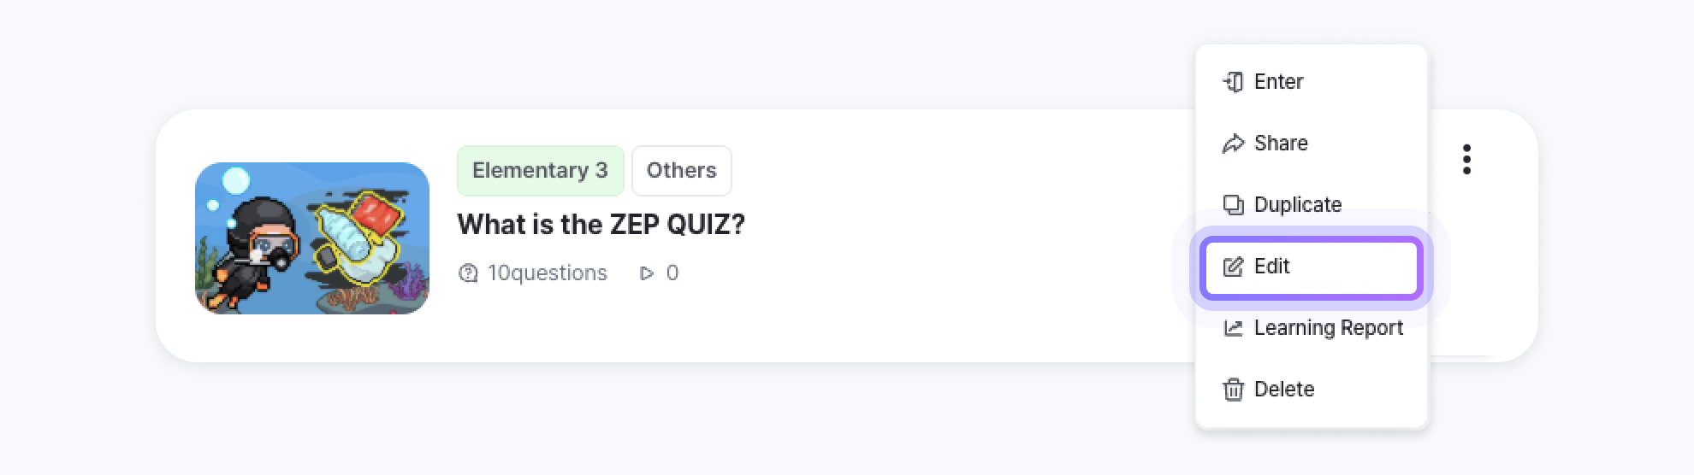1694x475 pixels.
Task: Open the three-dot more options menu
Action: point(1466,160)
